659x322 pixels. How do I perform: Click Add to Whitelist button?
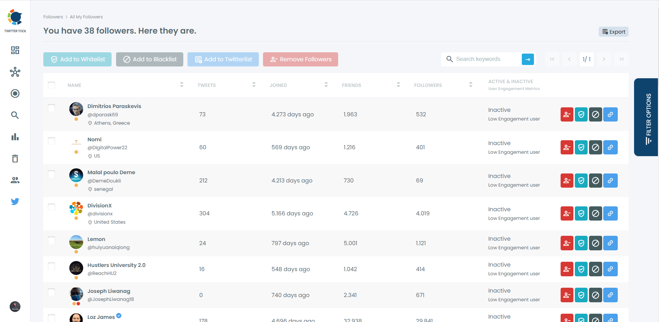point(77,59)
